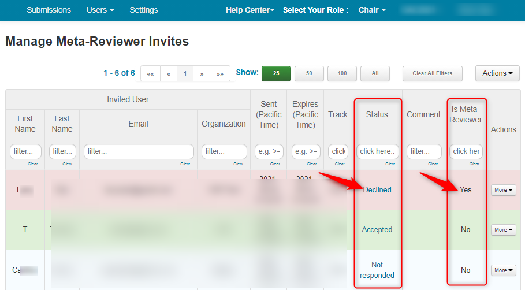Click the Manage Meta-Reviewer Invites heading
525x290 pixels.
pyautogui.click(x=97, y=41)
